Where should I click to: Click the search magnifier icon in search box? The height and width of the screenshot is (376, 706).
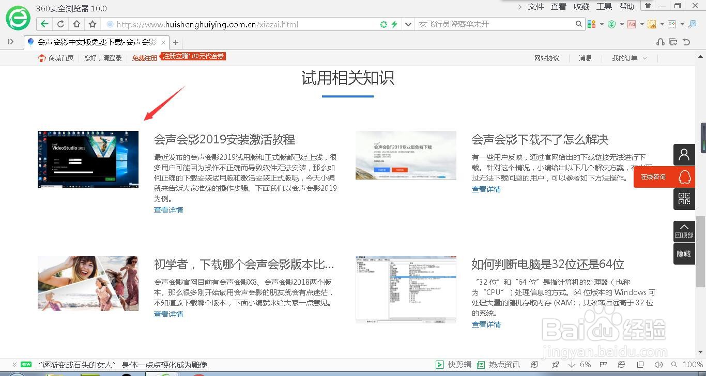(579, 24)
